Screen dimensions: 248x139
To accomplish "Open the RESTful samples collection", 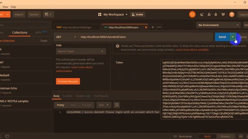I will pos(26,103).
